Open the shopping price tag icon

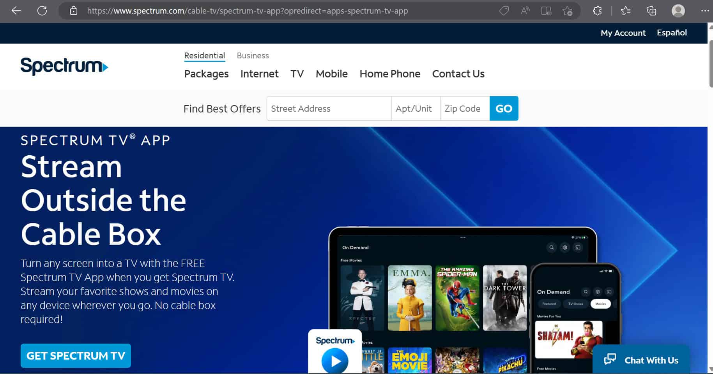point(504,11)
